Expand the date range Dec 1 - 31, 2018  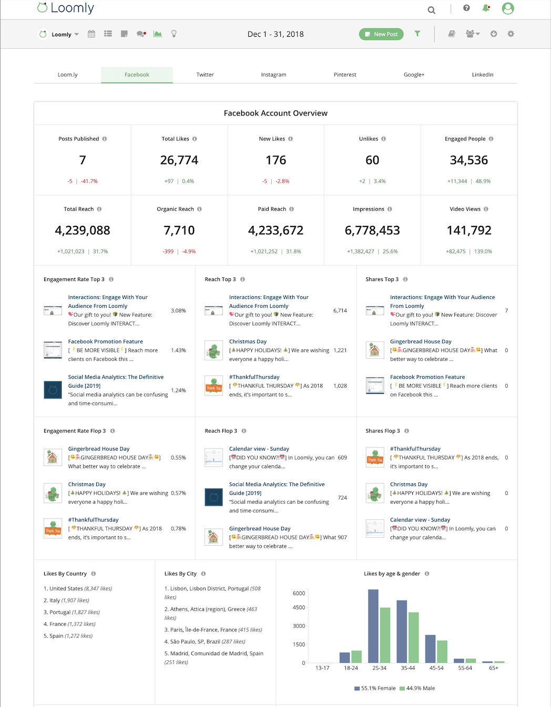pos(275,34)
